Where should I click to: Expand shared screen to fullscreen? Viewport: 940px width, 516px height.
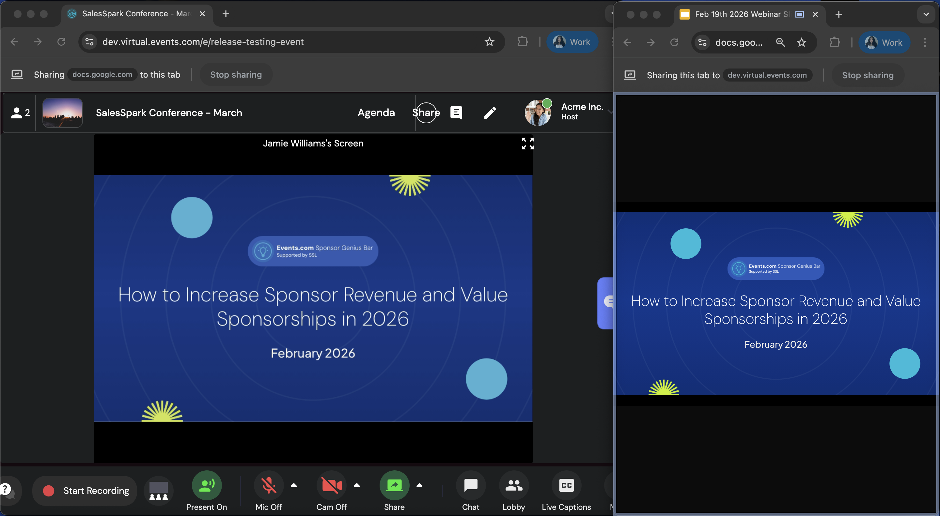527,143
